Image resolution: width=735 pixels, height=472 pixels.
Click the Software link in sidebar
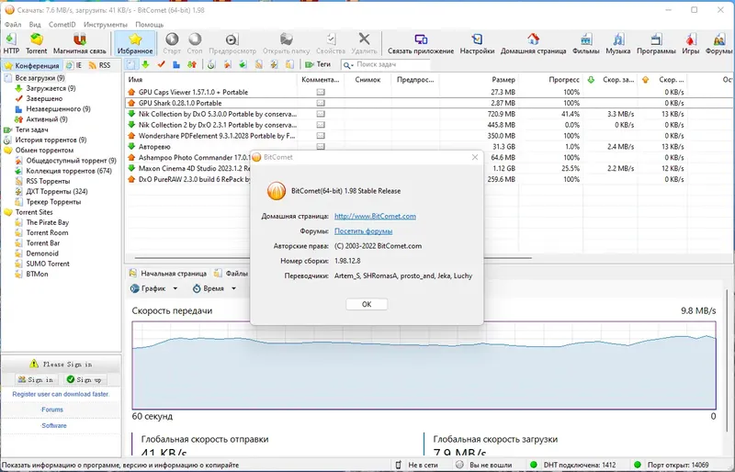tap(54, 425)
